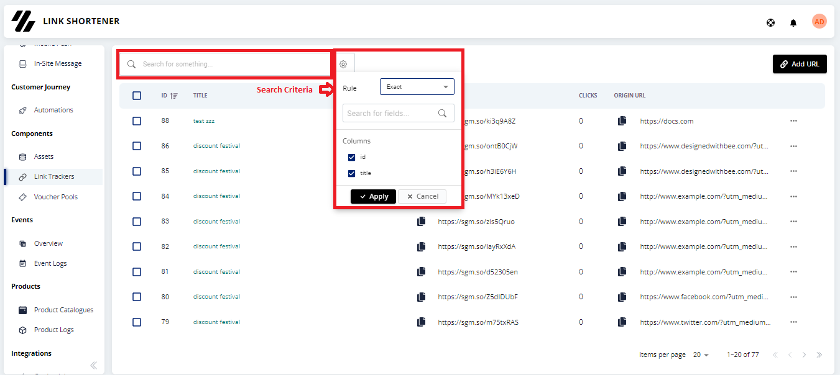Open the Rule dropdown showing Exact

click(x=417, y=87)
